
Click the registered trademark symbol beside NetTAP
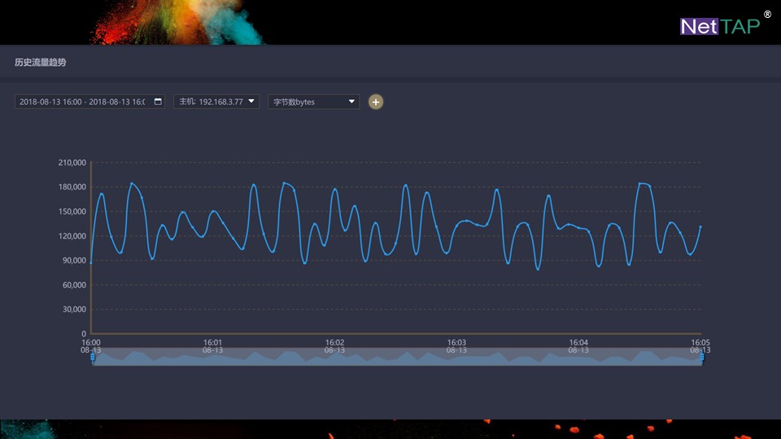coord(767,15)
